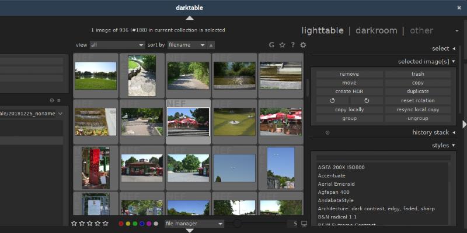The height and width of the screenshot is (233, 467).
Task: Switch to the other views menu
Action: click(x=421, y=30)
